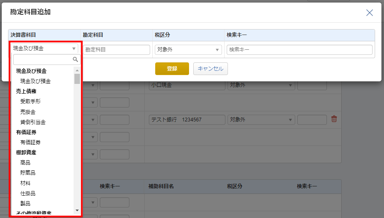Click the search box inside the dropdown
The image size is (384, 218).
click(44, 59)
